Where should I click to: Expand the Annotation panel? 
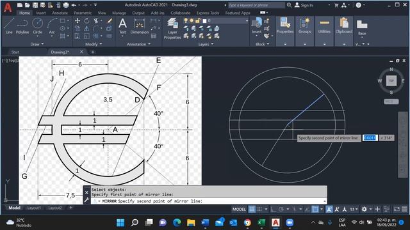tap(138, 44)
